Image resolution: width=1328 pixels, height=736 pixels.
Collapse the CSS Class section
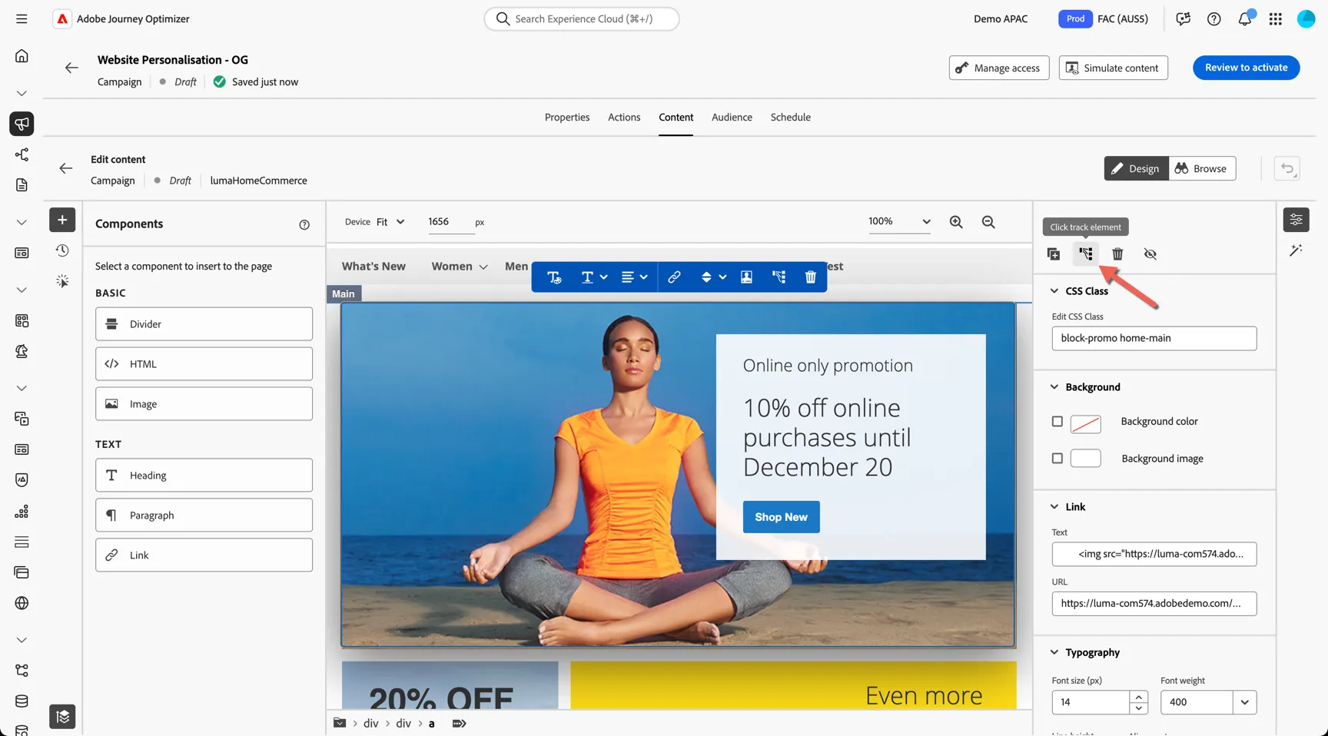point(1054,291)
